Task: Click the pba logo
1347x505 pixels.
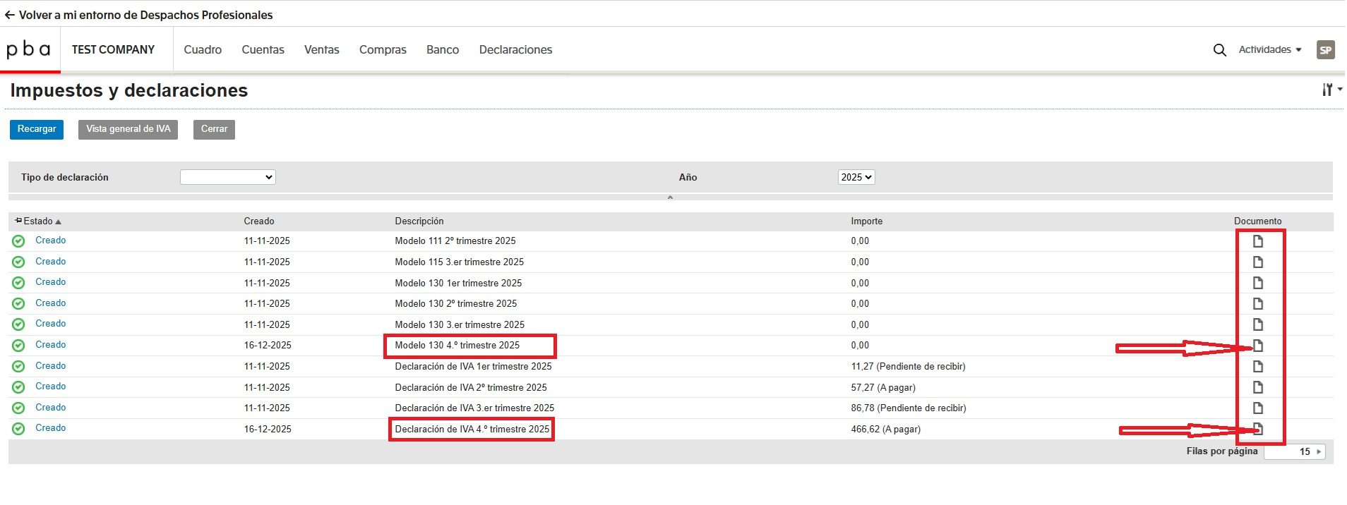Action: click(x=29, y=49)
